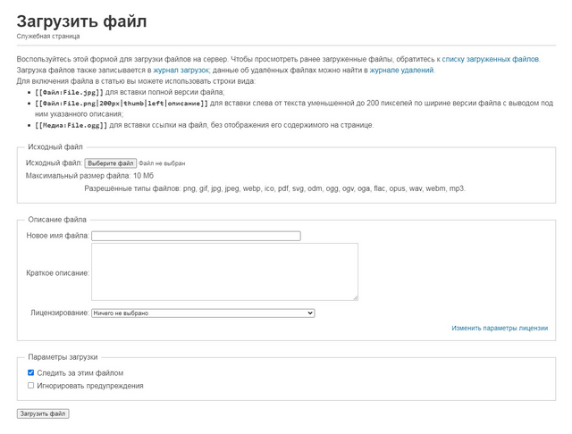Enable «Игнорировать предупреждения» checkbox
Viewport: 572px width, 434px height.
(x=31, y=385)
